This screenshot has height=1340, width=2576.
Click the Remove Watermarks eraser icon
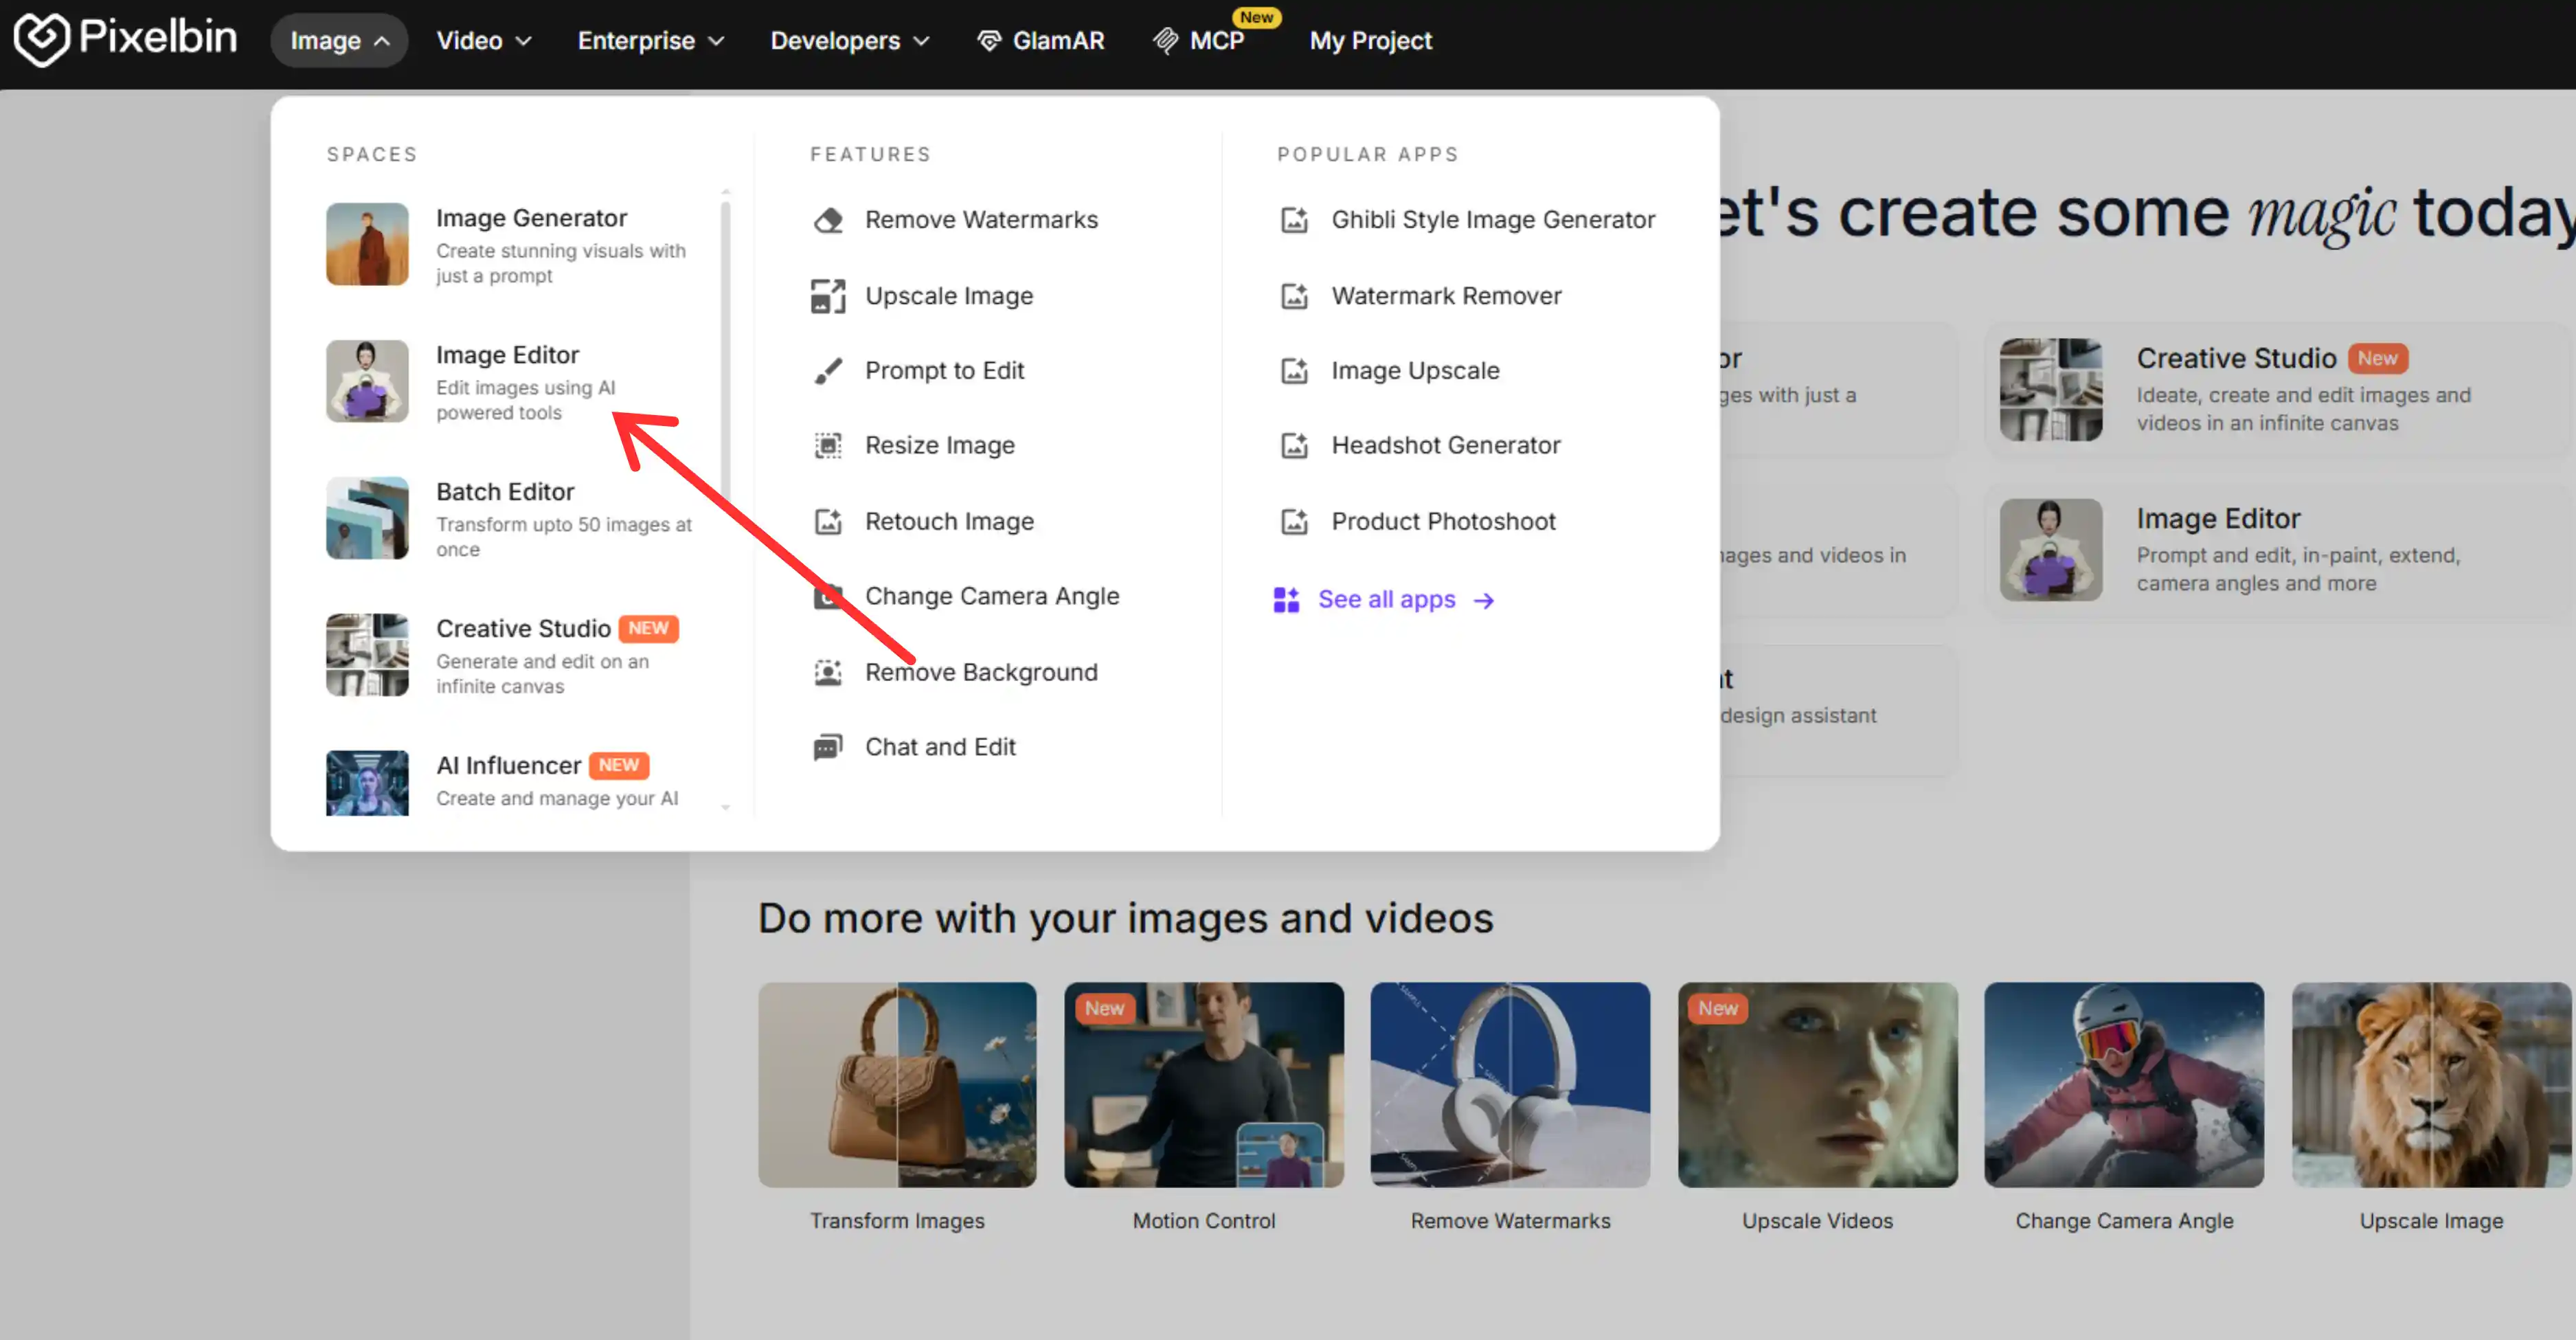(828, 220)
